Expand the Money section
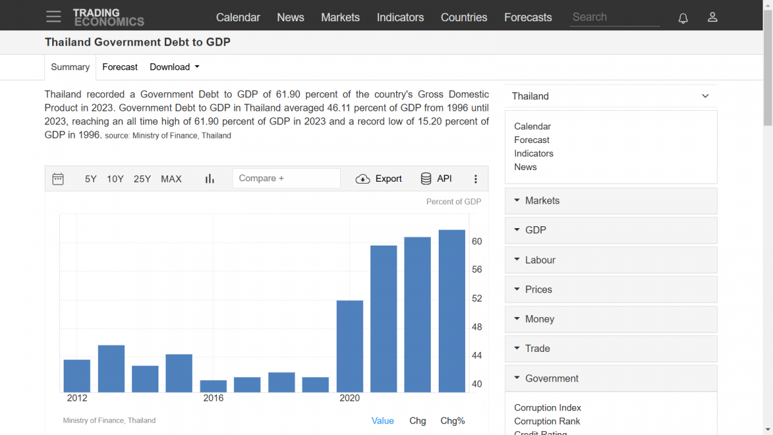 (611, 319)
